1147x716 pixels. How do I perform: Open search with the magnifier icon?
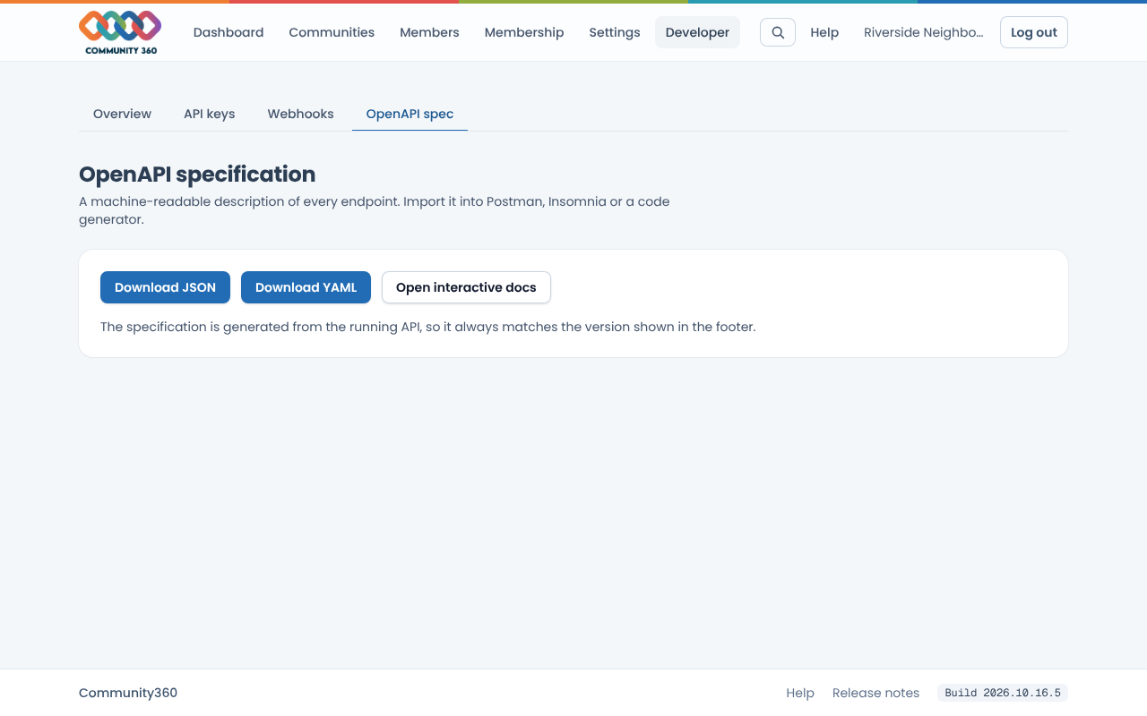coord(778,32)
